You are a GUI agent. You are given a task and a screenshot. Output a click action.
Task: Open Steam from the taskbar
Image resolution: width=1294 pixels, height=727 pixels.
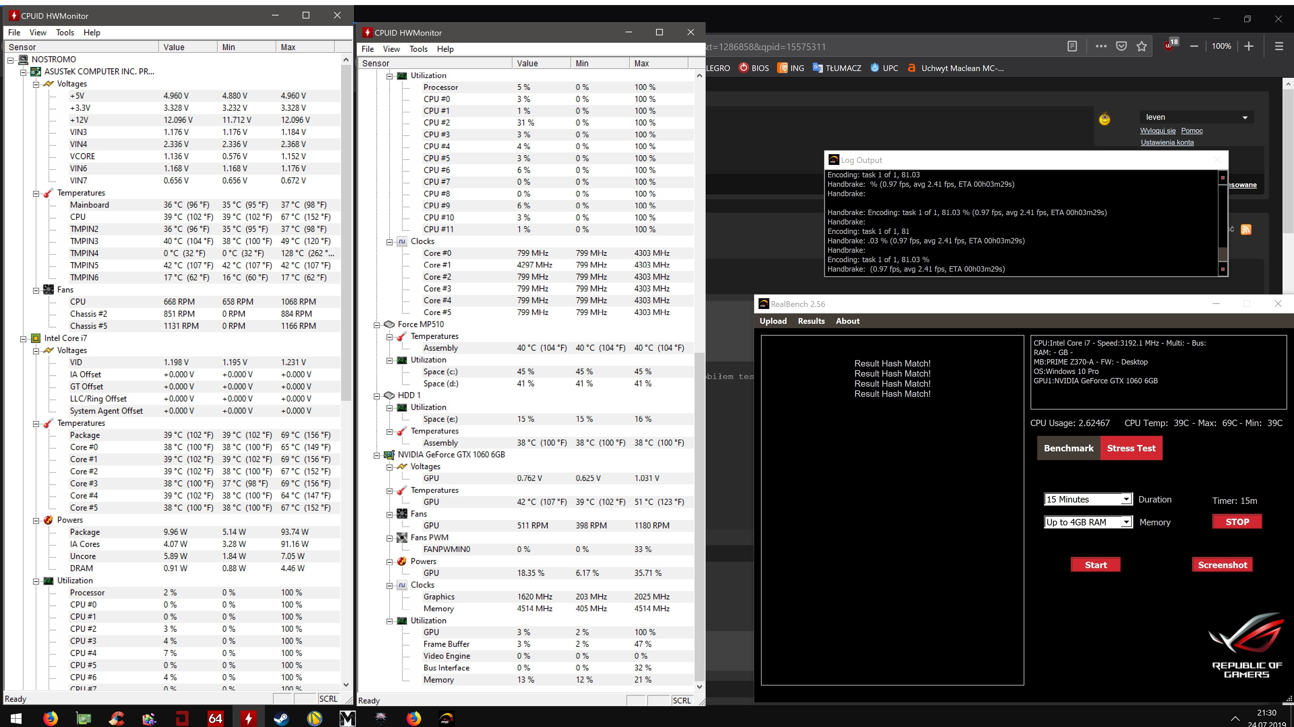click(x=281, y=718)
